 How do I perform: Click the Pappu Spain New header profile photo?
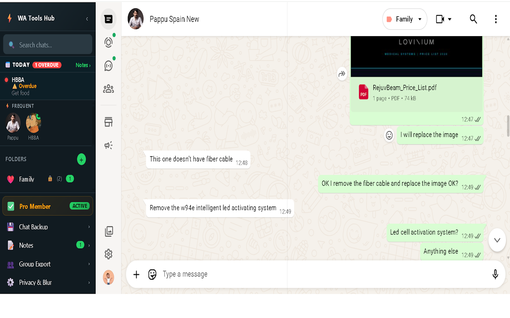(x=135, y=19)
